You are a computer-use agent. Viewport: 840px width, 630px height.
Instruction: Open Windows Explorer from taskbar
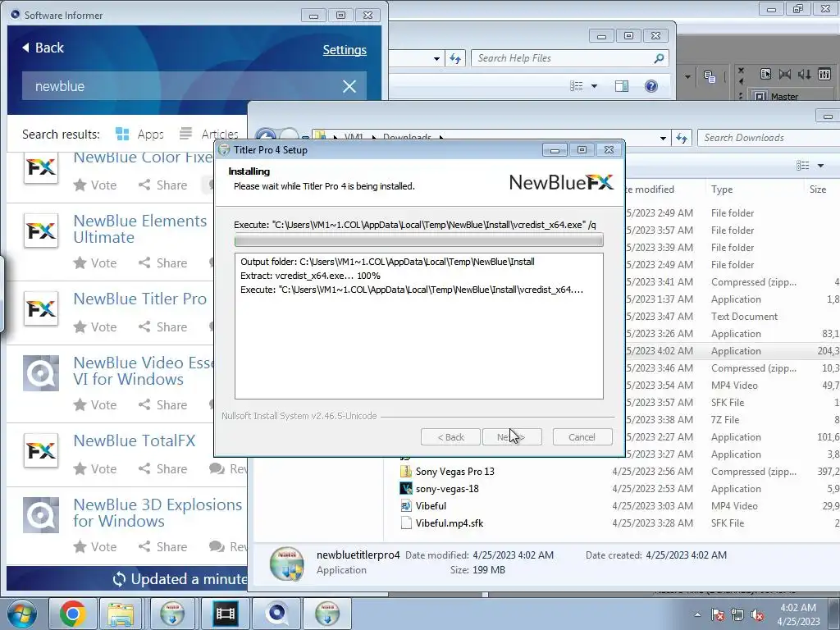[x=121, y=614]
